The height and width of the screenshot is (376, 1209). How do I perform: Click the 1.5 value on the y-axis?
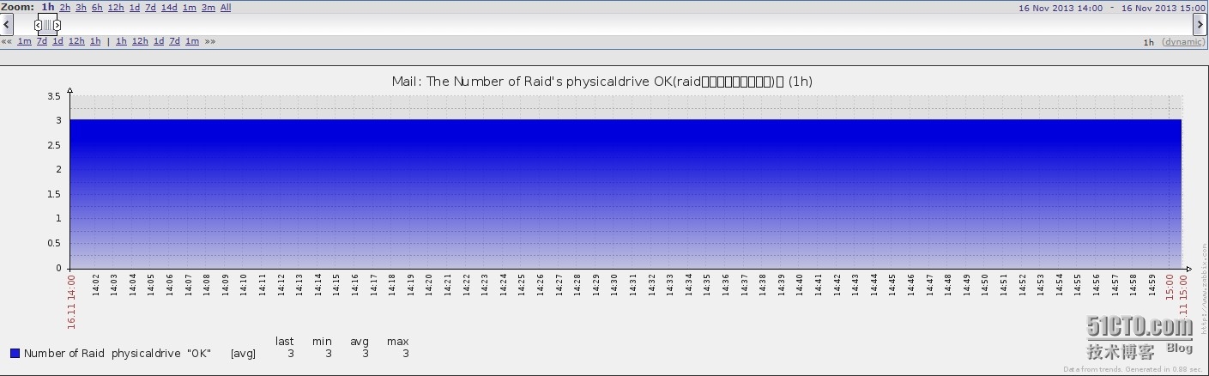point(54,194)
